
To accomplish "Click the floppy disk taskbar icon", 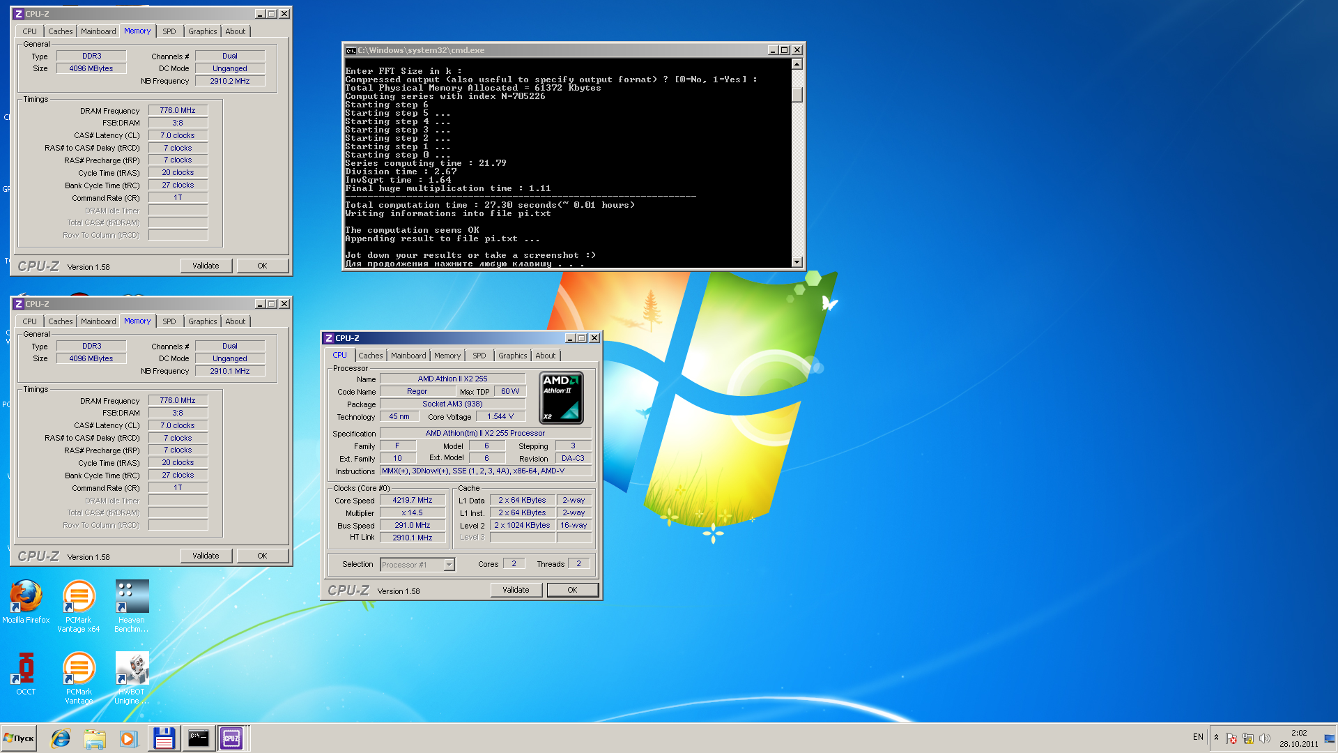I will point(164,738).
